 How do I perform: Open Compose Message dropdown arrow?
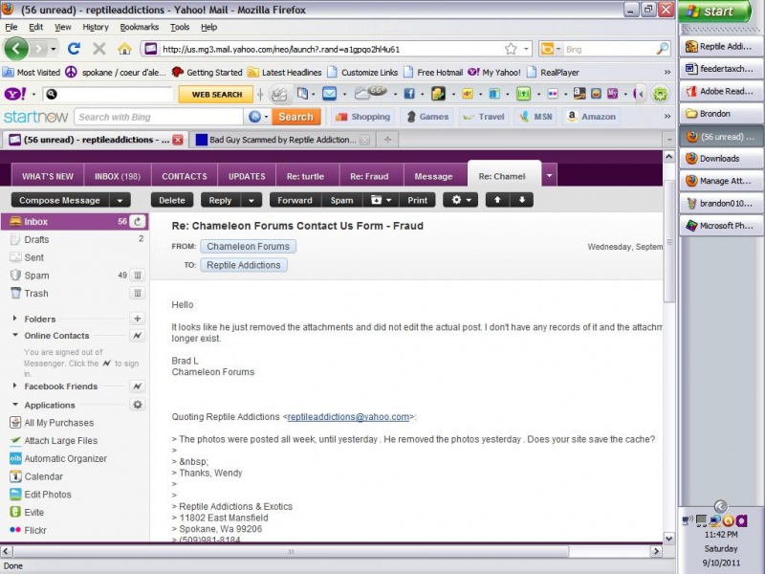click(x=120, y=200)
